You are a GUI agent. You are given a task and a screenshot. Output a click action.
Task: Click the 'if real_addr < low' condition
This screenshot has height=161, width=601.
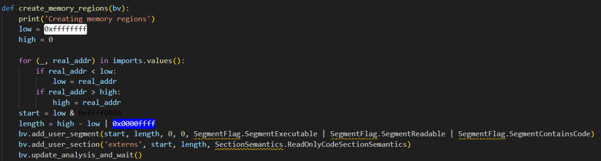[76, 71]
